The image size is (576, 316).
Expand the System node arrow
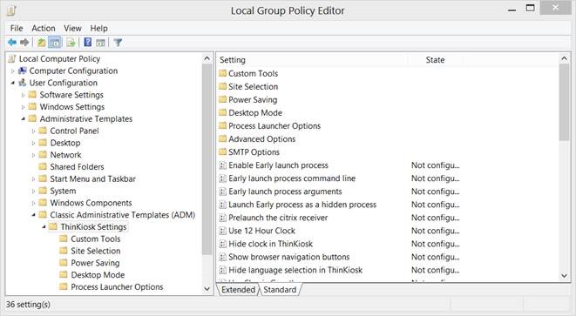[x=33, y=192]
